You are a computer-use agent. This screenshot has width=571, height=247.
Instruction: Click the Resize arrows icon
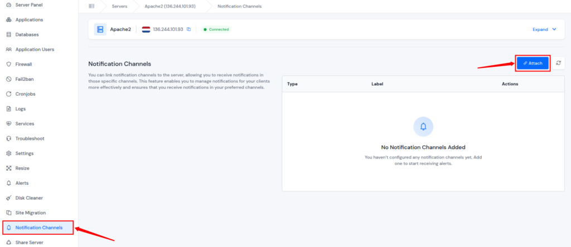[9, 168]
